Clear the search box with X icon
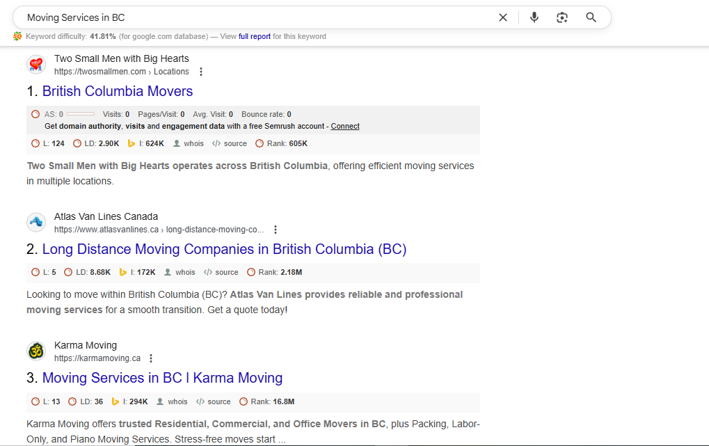 tap(503, 17)
